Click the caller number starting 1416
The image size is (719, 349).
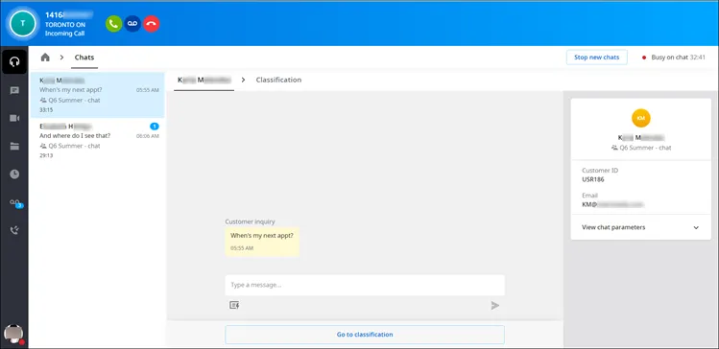[69, 14]
